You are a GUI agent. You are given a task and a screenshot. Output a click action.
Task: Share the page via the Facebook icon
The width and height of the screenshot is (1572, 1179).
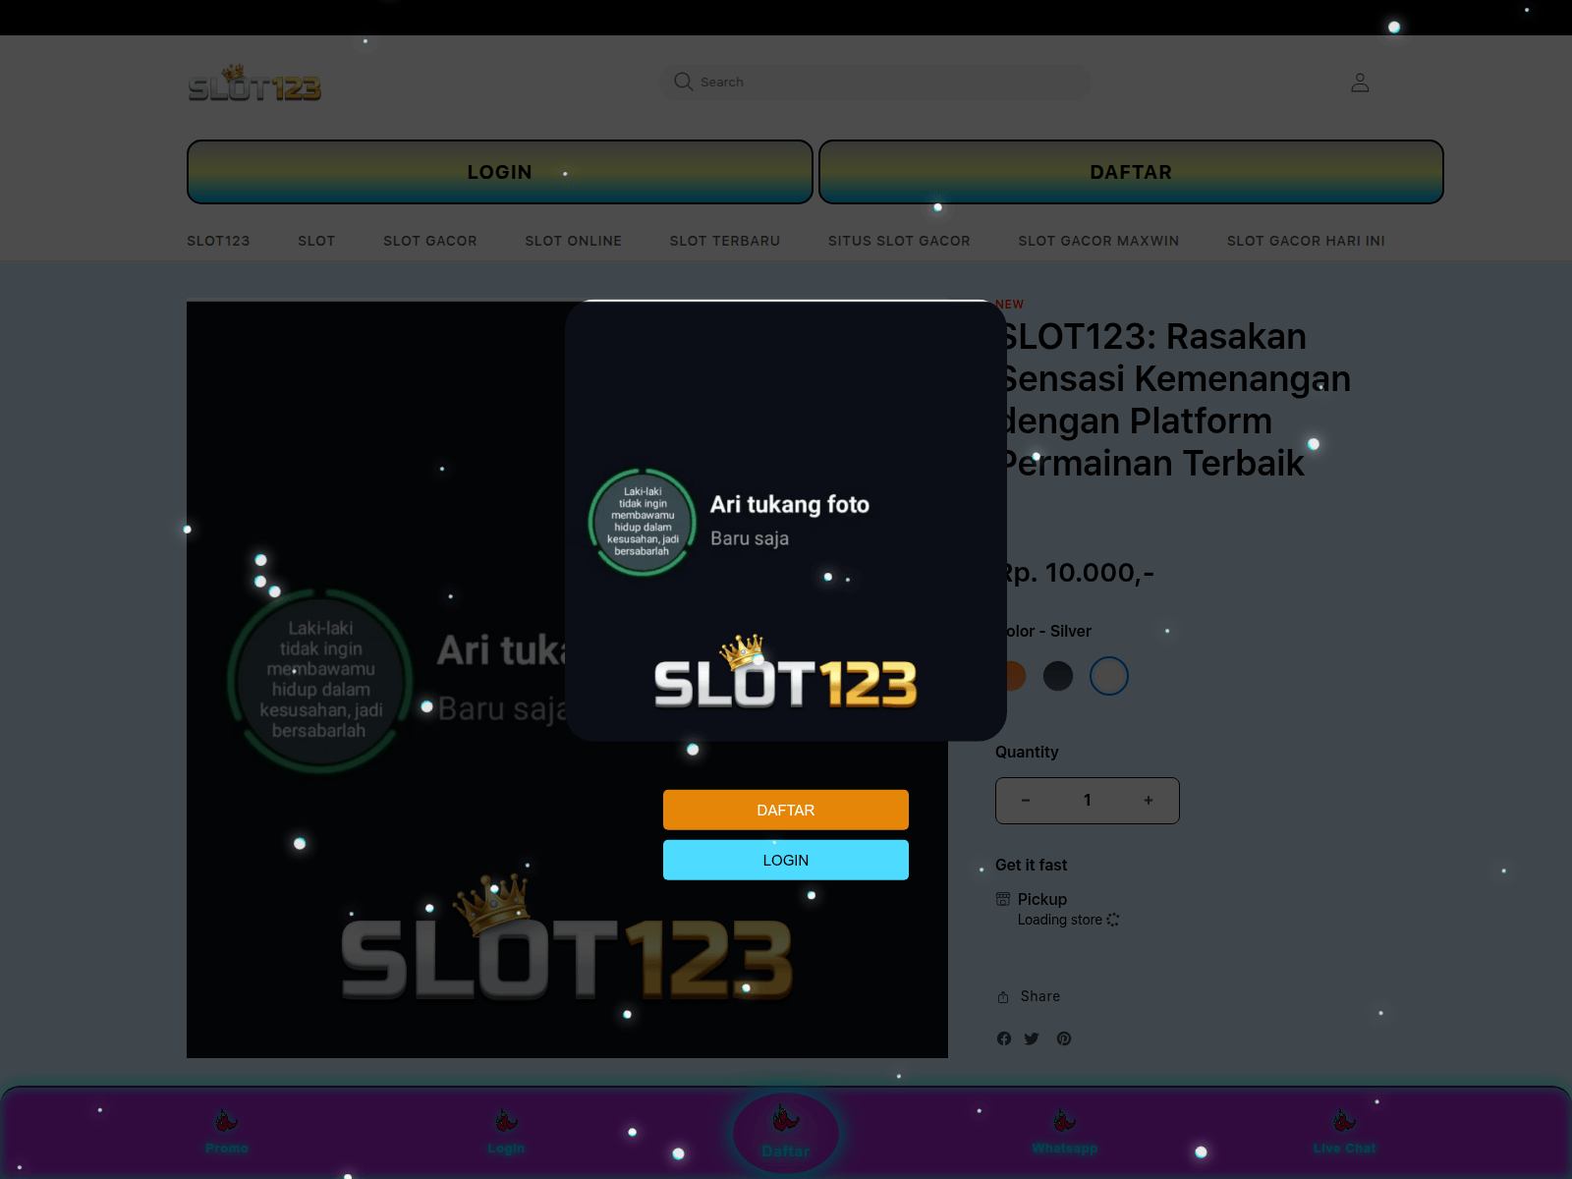click(x=1003, y=1039)
